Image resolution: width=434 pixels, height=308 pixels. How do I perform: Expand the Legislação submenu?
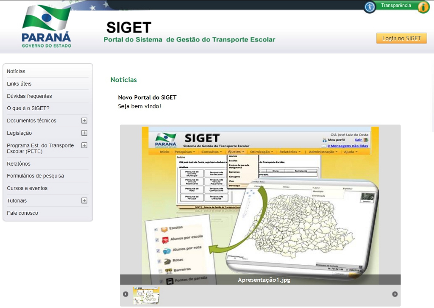84,133
